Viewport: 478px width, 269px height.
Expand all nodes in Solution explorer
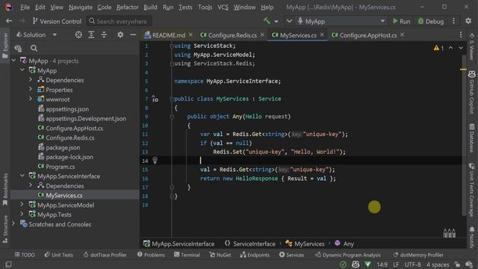point(91,35)
